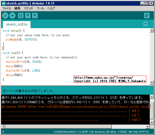Image resolution: width=155 pixels, height=135 pixels.
Task: Click the Verify (checkmark) button
Action: tap(5, 15)
